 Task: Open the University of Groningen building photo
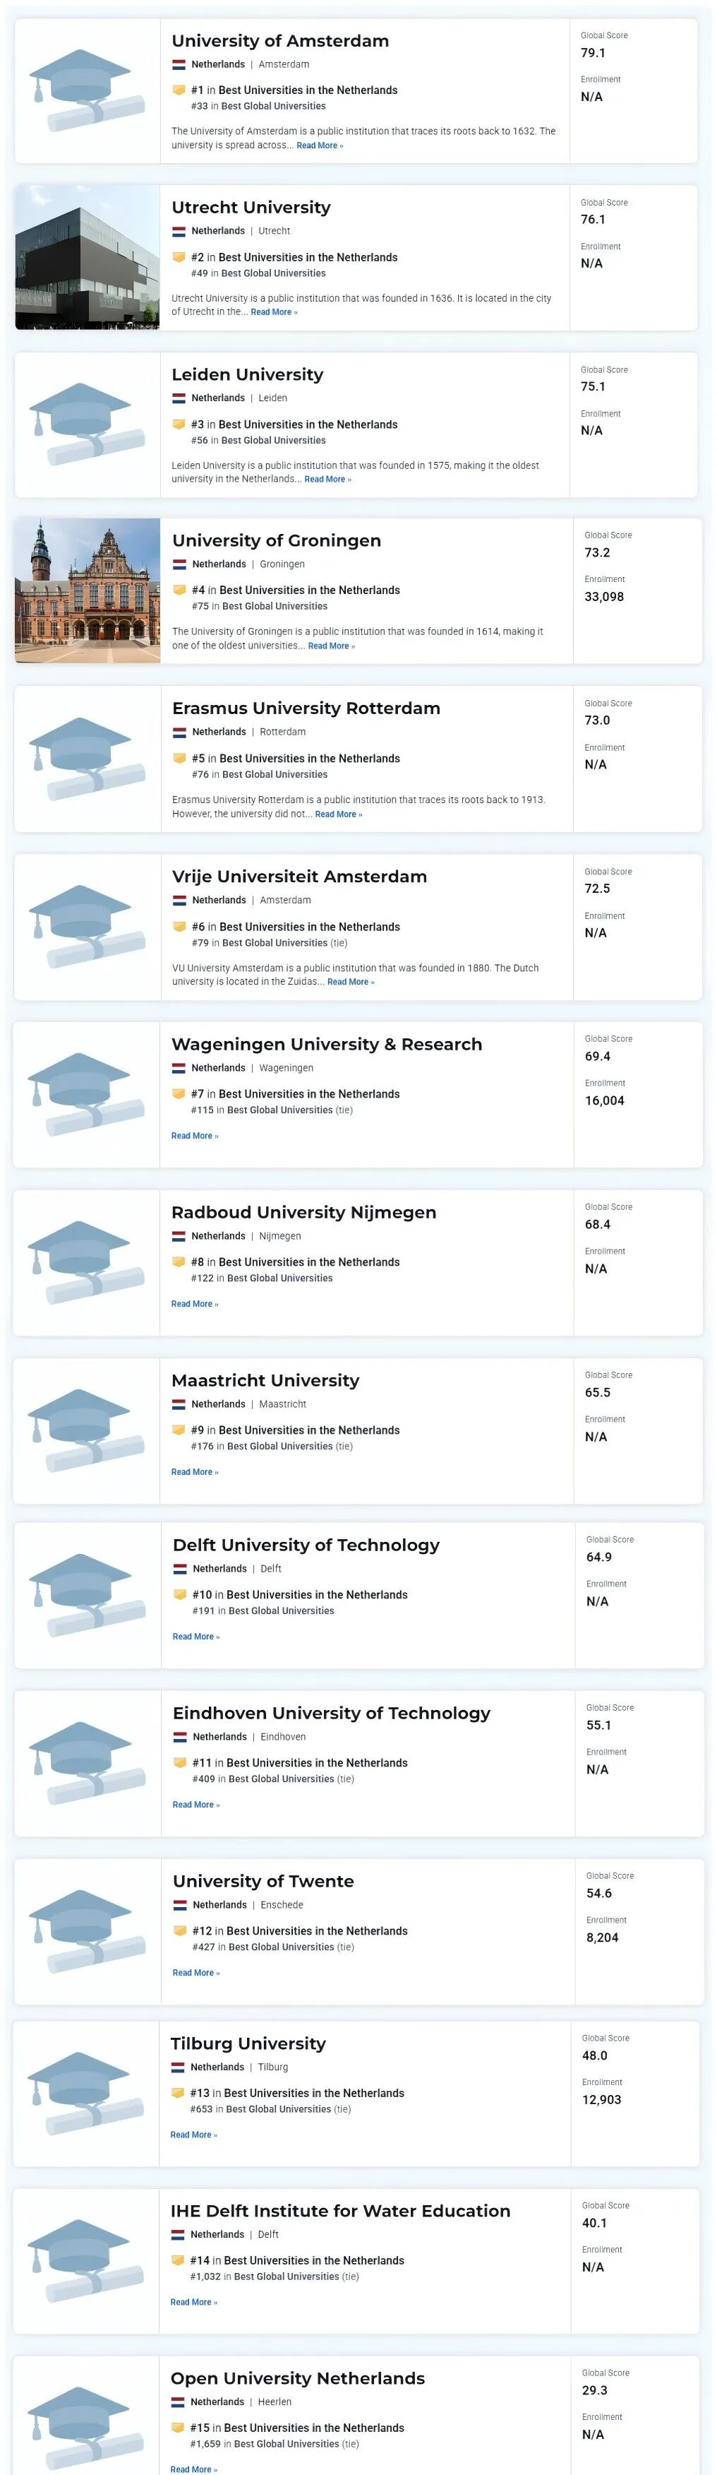click(88, 591)
